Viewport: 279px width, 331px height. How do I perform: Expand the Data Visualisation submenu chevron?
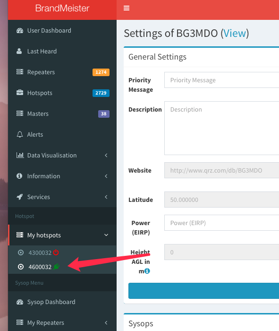(x=106, y=156)
